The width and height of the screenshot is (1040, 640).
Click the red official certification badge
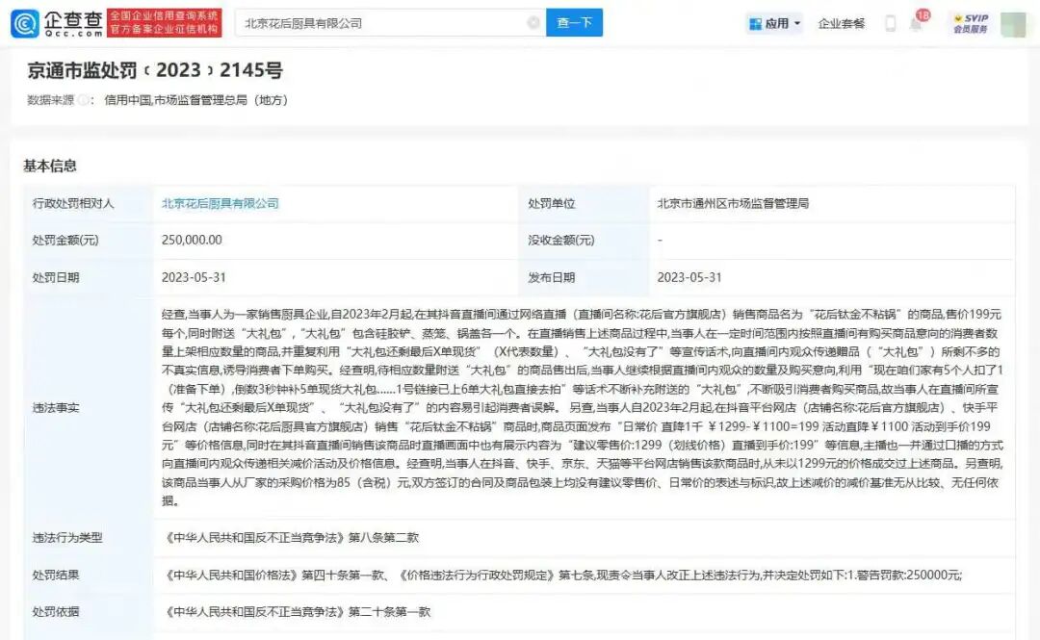[x=164, y=23]
